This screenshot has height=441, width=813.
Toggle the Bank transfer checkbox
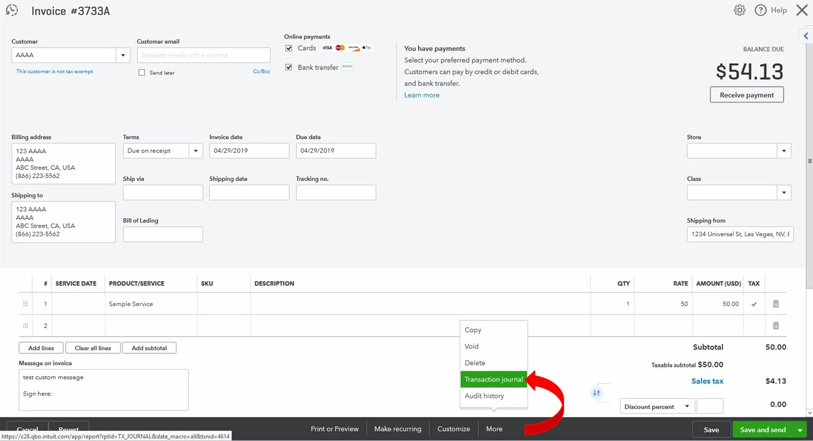(x=288, y=67)
